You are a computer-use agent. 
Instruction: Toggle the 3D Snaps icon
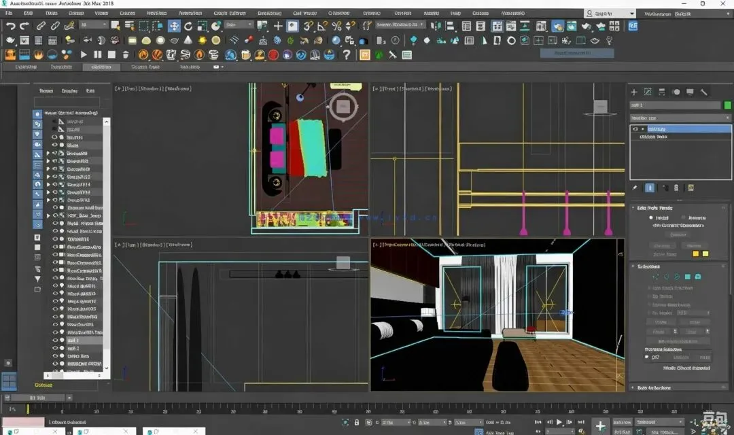coord(308,26)
